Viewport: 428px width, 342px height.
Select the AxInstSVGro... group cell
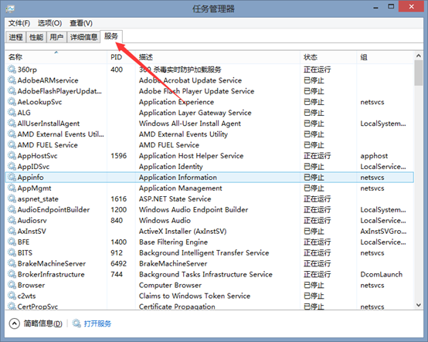click(x=383, y=231)
